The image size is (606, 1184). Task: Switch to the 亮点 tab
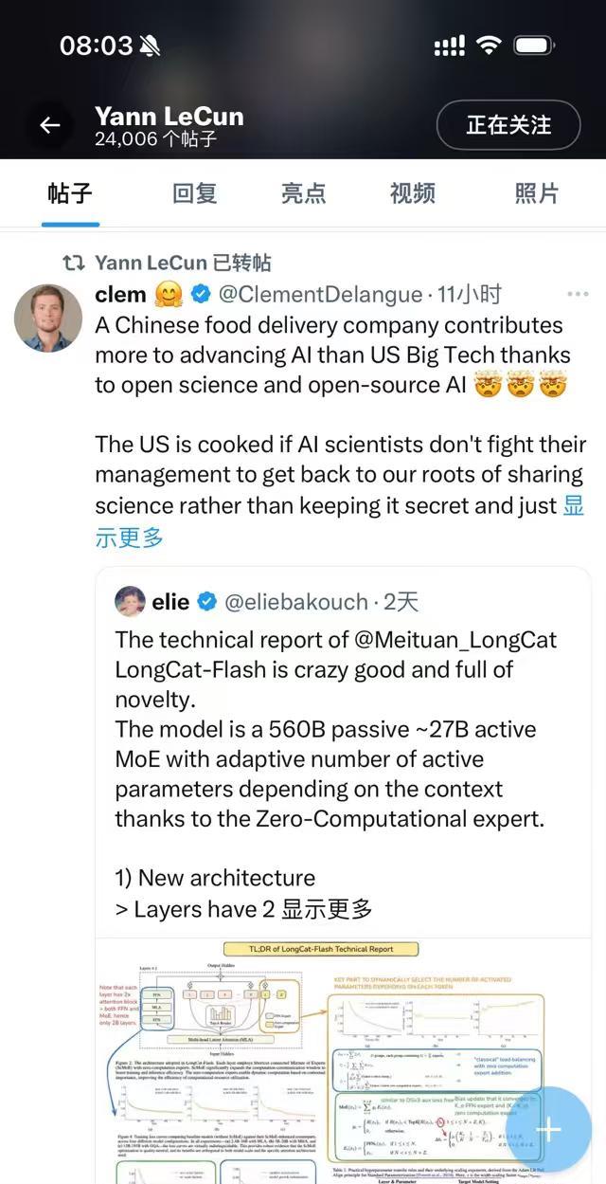tap(303, 193)
